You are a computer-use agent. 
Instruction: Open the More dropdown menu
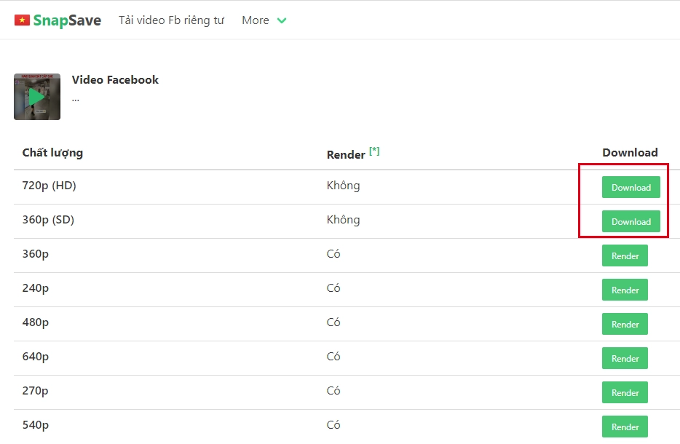[255, 20]
